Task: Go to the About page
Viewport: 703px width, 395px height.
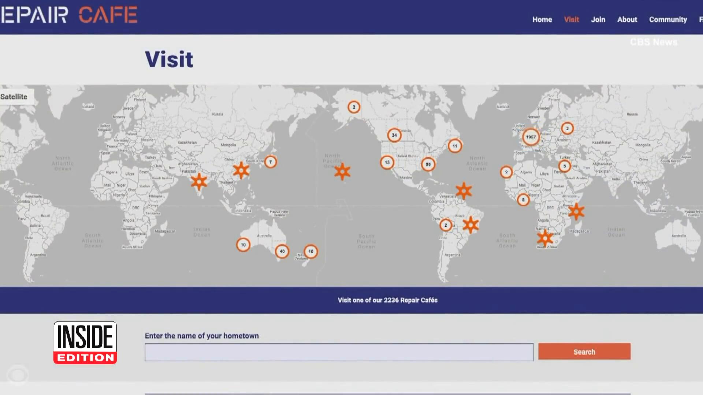Action: pyautogui.click(x=627, y=19)
